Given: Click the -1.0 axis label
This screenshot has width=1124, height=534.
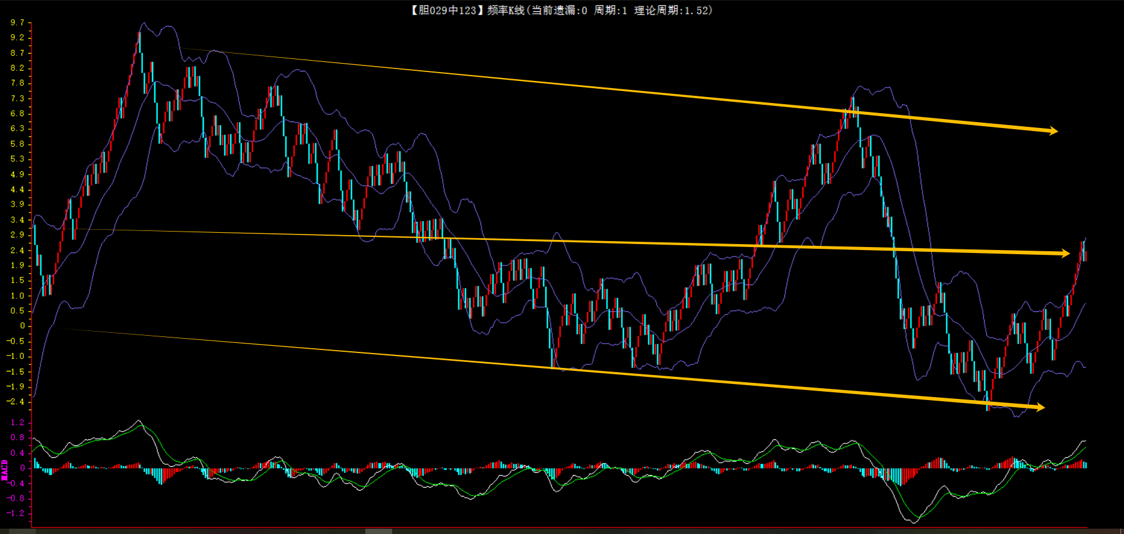Looking at the screenshot, I should coord(15,356).
